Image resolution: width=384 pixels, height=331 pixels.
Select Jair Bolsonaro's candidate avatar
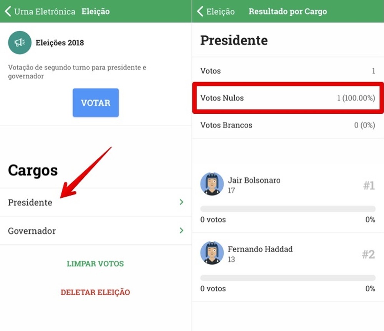pos(212,184)
